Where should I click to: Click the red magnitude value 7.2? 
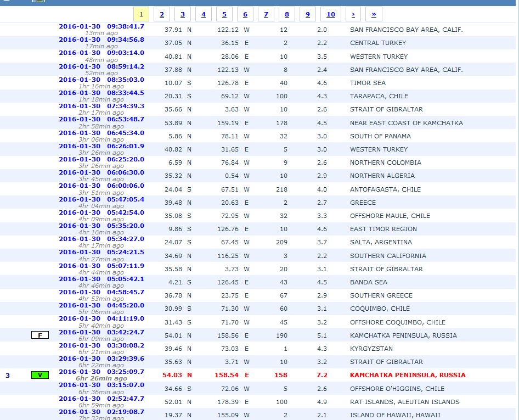pyautogui.click(x=322, y=376)
